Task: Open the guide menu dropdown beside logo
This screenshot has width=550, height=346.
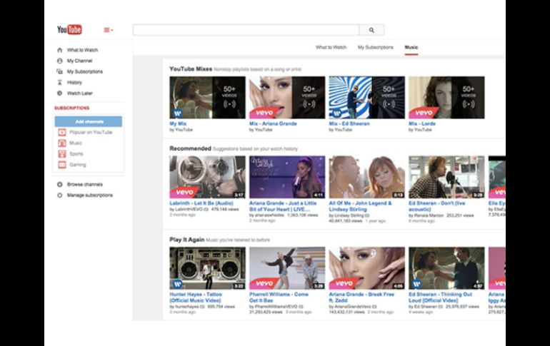Action: pyautogui.click(x=109, y=30)
